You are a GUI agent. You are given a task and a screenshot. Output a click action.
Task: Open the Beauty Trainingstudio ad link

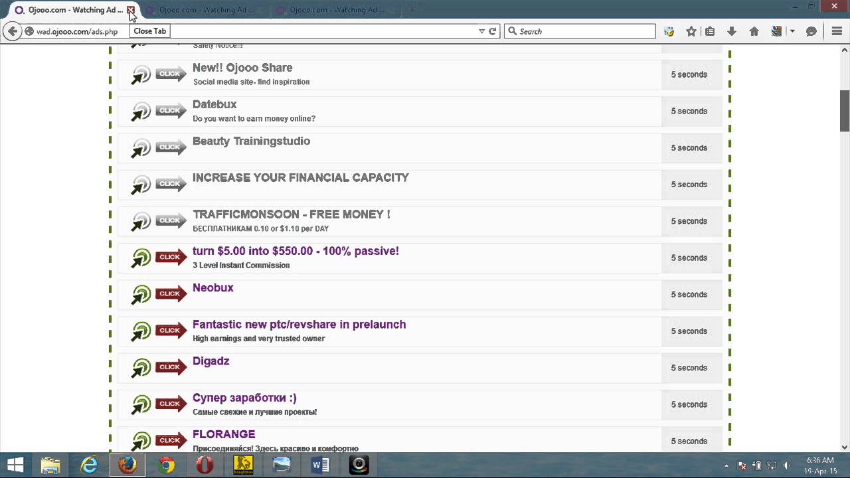[x=251, y=141]
